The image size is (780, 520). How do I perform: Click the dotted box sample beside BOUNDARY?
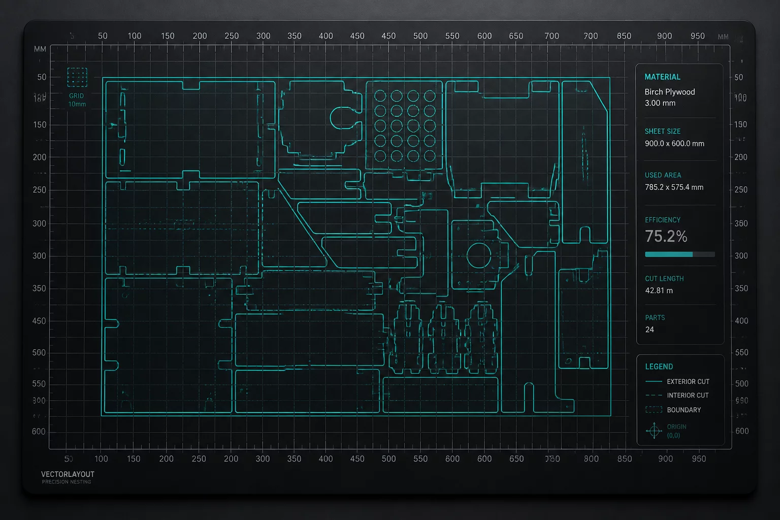pyautogui.click(x=654, y=409)
